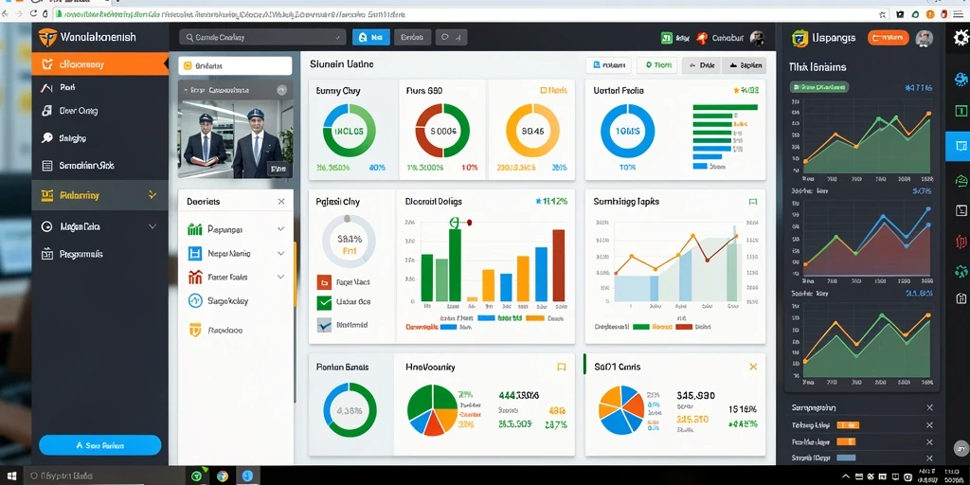Select the green T square icon

pos(961,111)
